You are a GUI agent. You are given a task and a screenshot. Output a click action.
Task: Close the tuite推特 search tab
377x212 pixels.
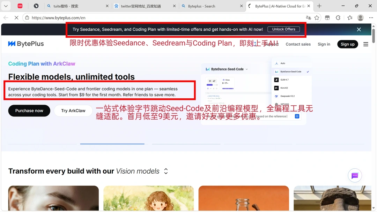coord(107,6)
